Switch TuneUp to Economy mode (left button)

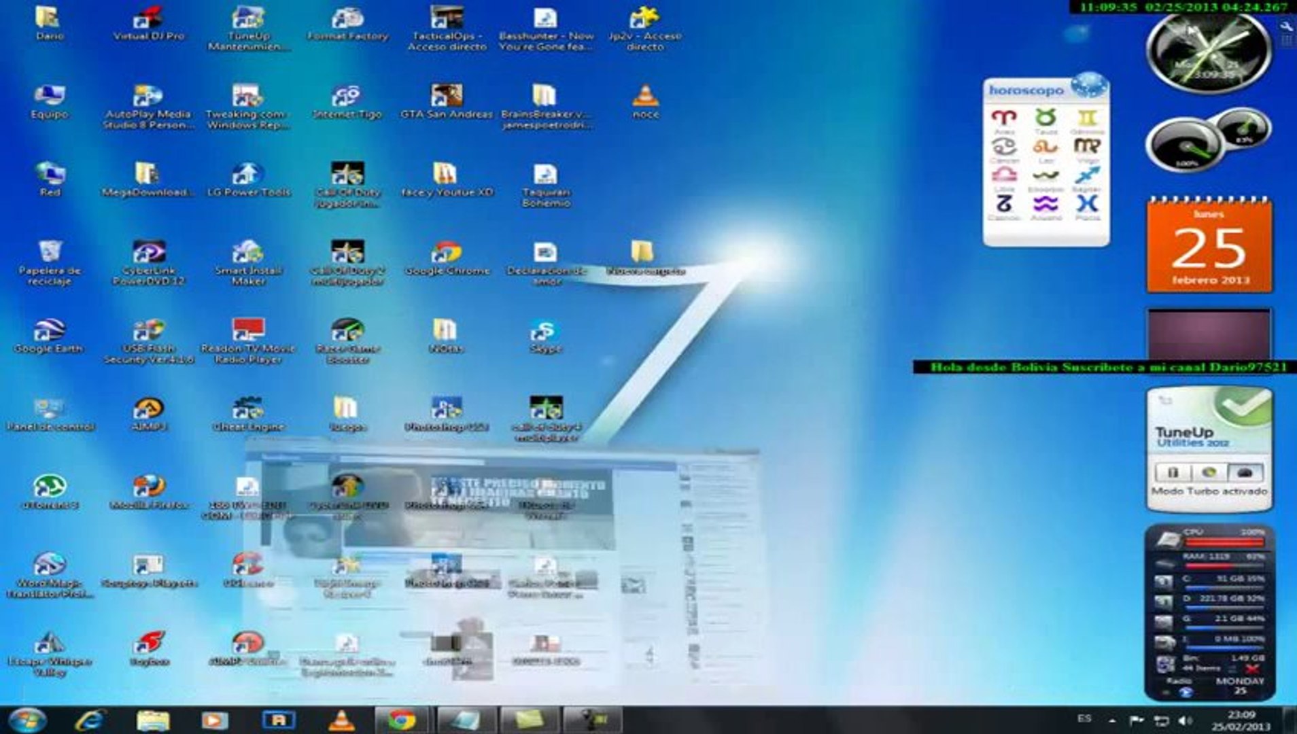pyautogui.click(x=1172, y=472)
